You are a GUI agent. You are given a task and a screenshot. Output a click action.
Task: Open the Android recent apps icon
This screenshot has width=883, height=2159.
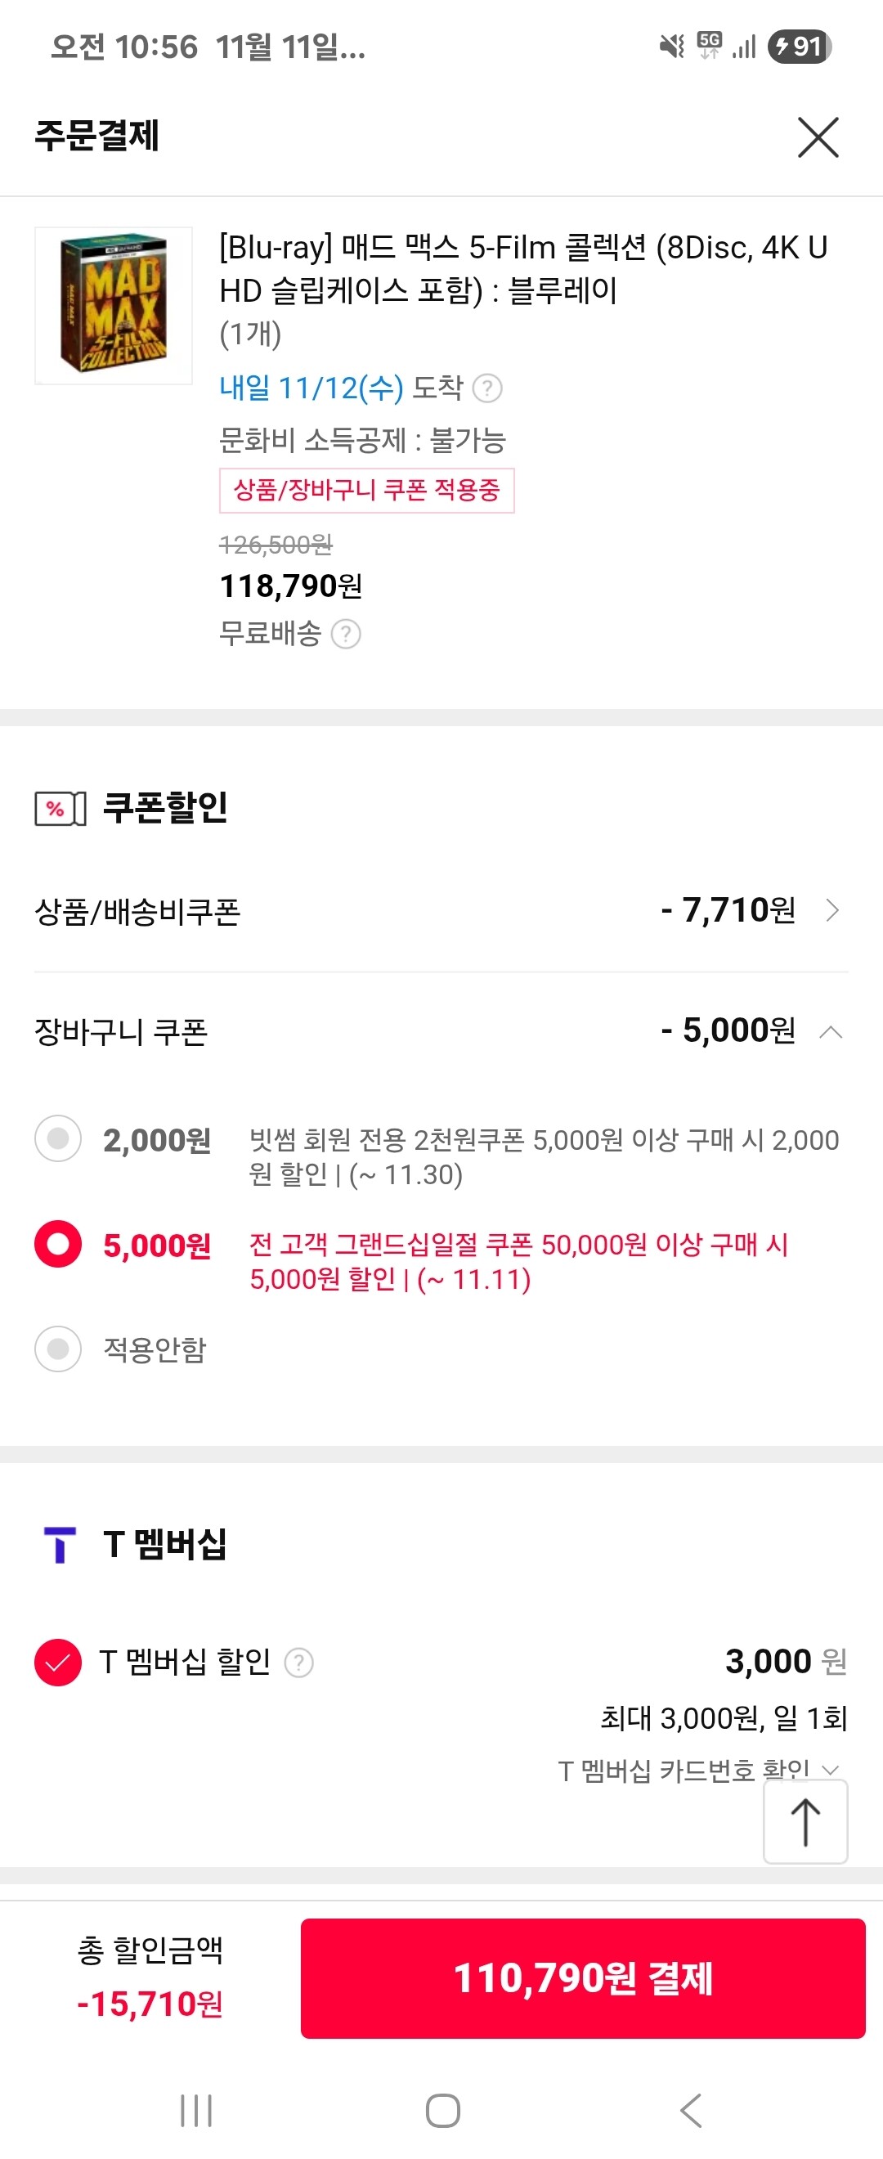[196, 2111]
